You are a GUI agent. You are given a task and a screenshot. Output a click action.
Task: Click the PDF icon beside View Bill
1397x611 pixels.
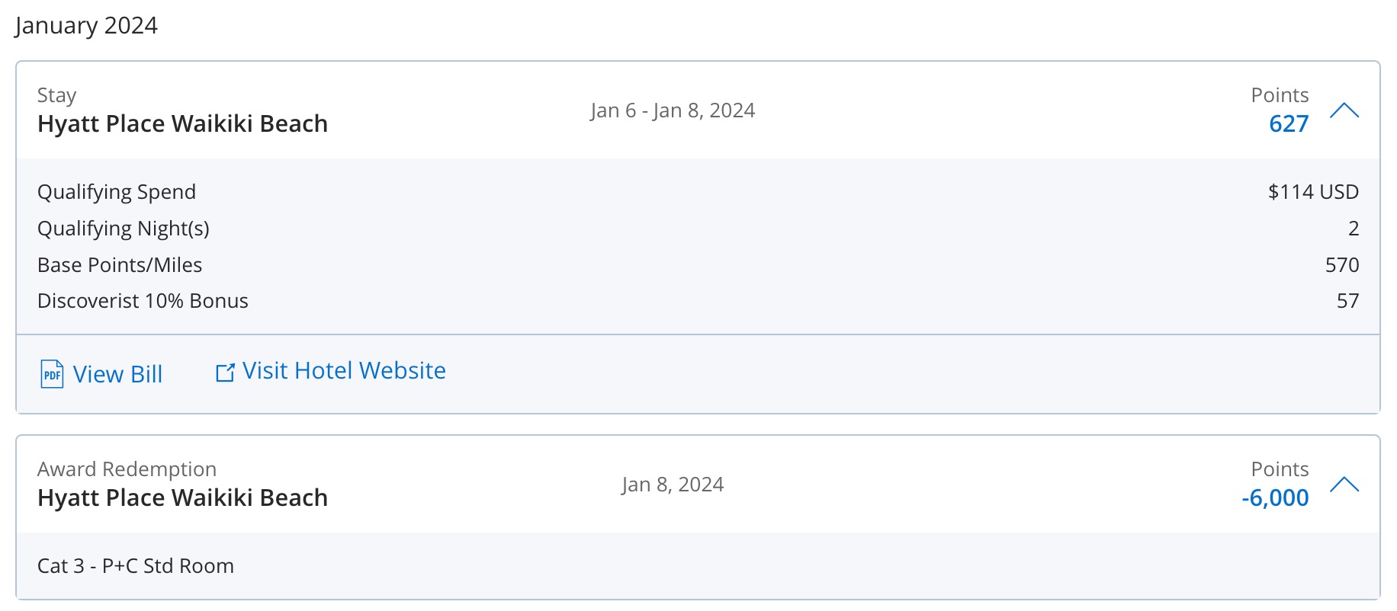[52, 374]
